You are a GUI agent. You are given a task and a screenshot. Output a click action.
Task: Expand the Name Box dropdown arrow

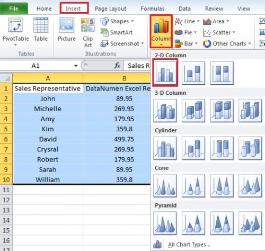point(76,66)
